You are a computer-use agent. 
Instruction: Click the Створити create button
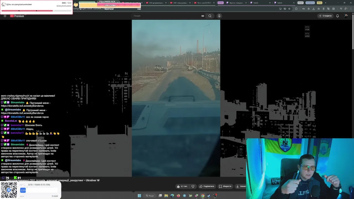click(x=325, y=16)
